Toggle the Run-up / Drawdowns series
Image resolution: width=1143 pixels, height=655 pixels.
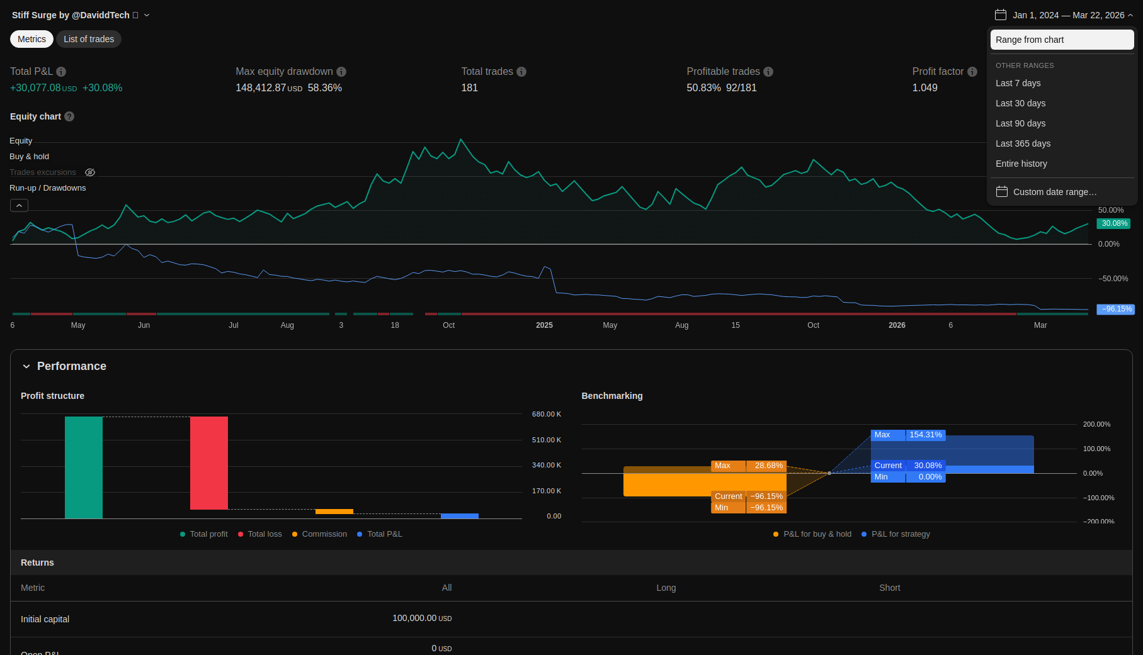coord(47,188)
